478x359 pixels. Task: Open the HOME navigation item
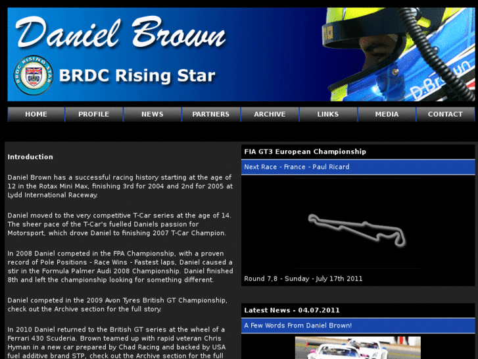[x=36, y=114]
